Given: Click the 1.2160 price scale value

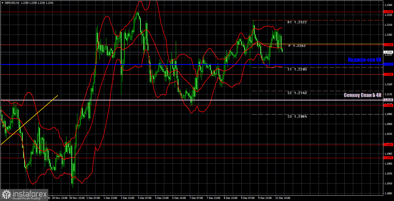Looking at the screenshot, I should tap(388, 84).
